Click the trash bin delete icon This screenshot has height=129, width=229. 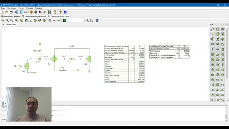pos(97,20)
